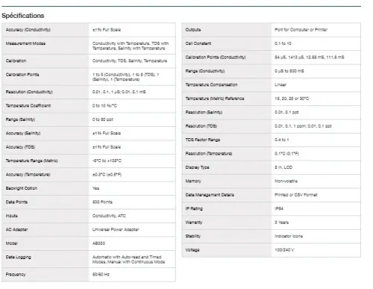Image resolution: width=373 pixels, height=289 pixels.
Task: Click the value "0.01, 0.1, 1 µS; 0.01, 0.1 mS"
Action: point(119,92)
